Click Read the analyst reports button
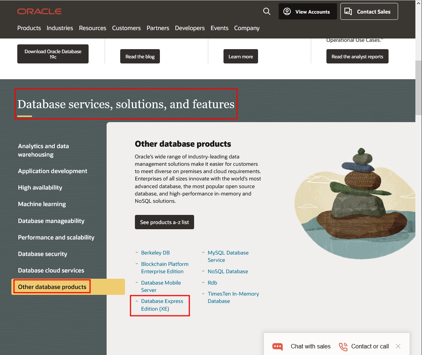The height and width of the screenshot is (355, 422). click(x=357, y=56)
